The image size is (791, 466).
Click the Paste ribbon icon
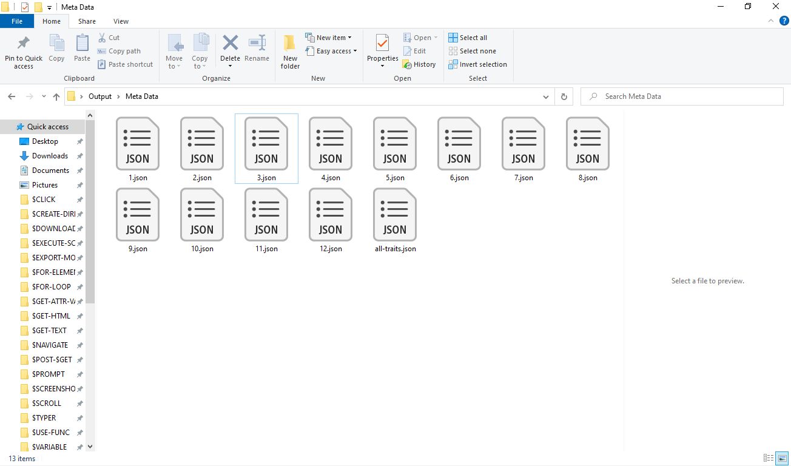82,43
